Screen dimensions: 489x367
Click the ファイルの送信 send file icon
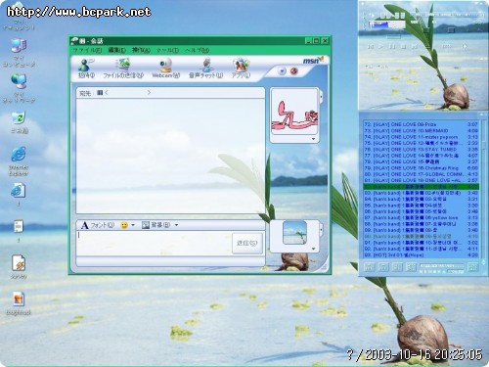[x=123, y=68]
